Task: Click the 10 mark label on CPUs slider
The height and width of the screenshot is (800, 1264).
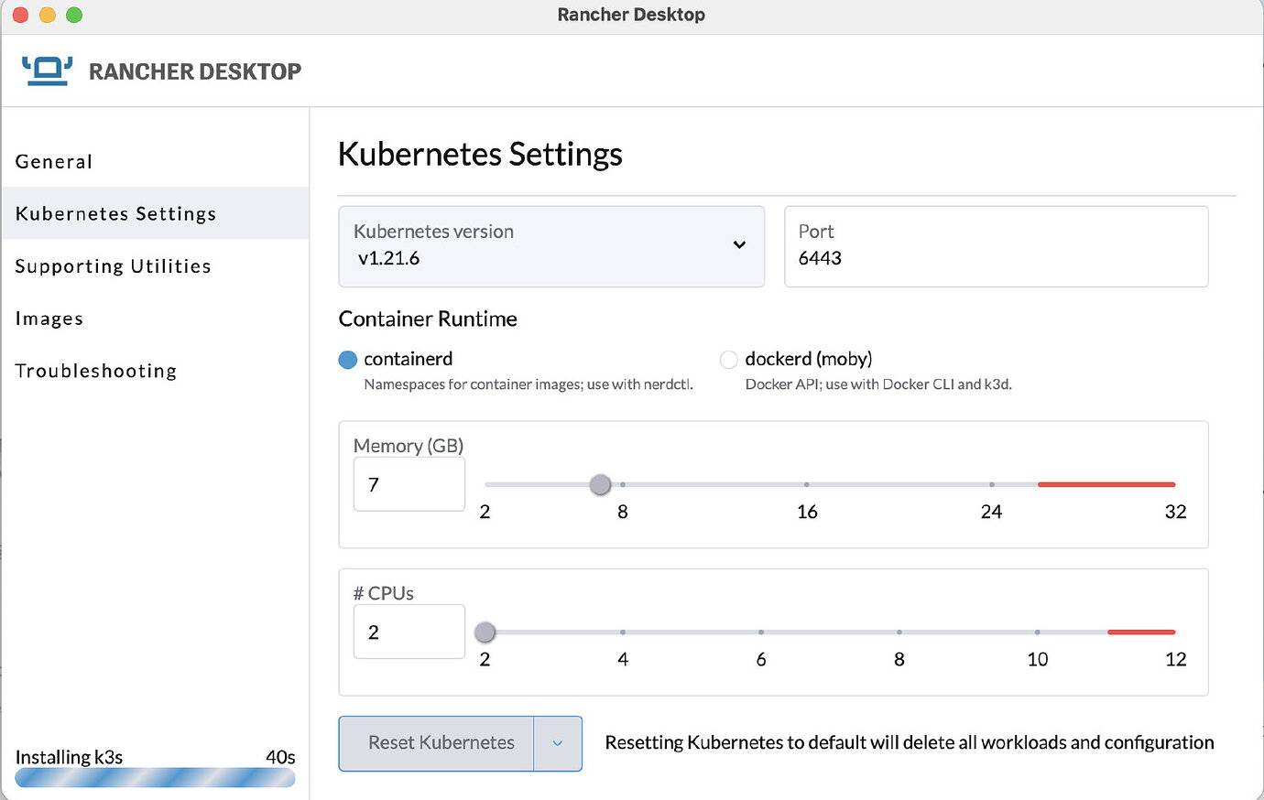Action: click(x=1038, y=659)
